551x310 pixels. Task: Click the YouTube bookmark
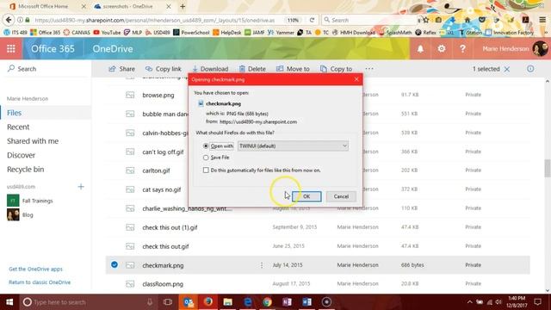click(x=107, y=33)
